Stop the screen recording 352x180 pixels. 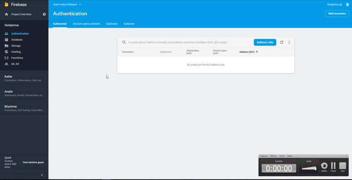pos(342,167)
